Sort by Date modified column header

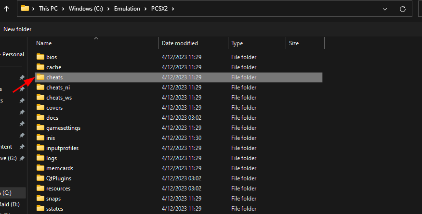point(180,43)
